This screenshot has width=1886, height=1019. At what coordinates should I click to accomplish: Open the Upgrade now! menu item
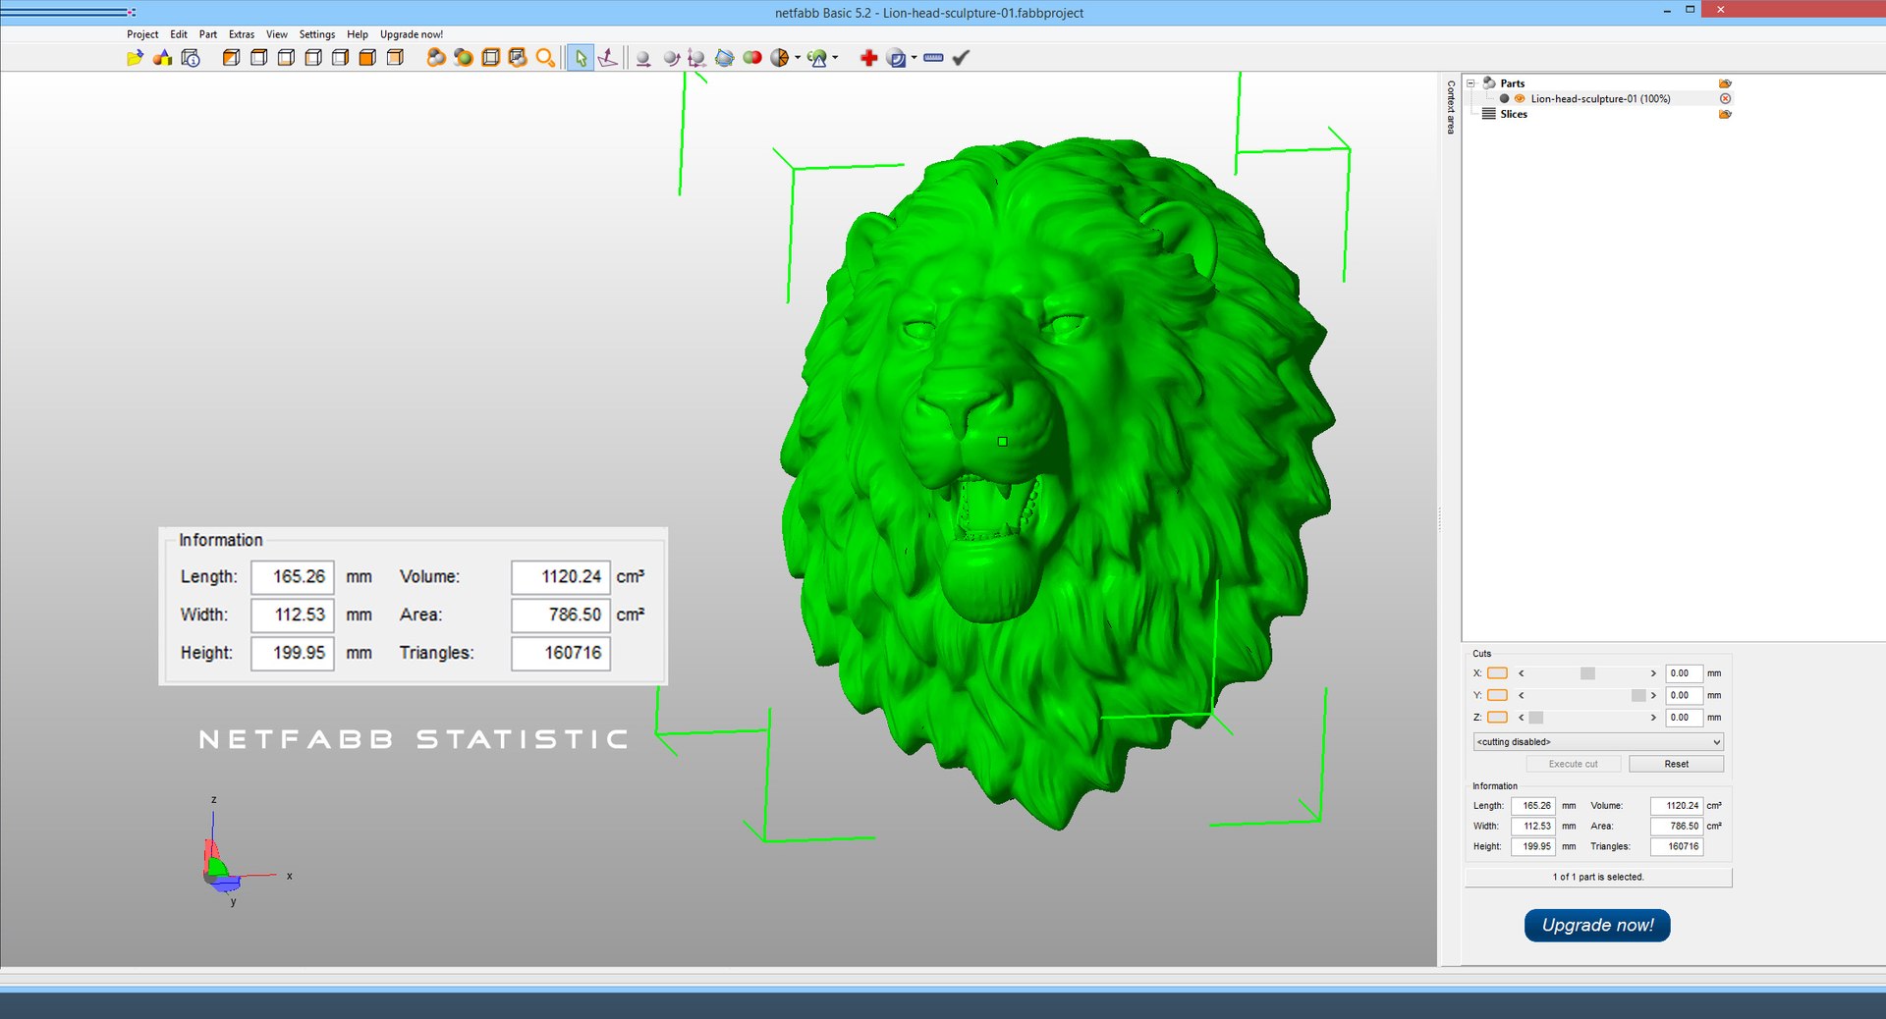coord(412,34)
